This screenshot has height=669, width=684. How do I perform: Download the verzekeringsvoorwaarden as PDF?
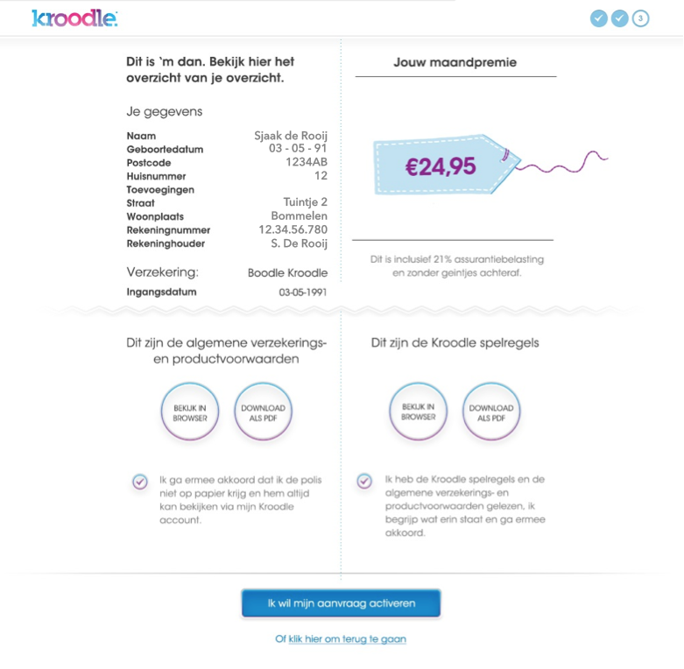[263, 412]
